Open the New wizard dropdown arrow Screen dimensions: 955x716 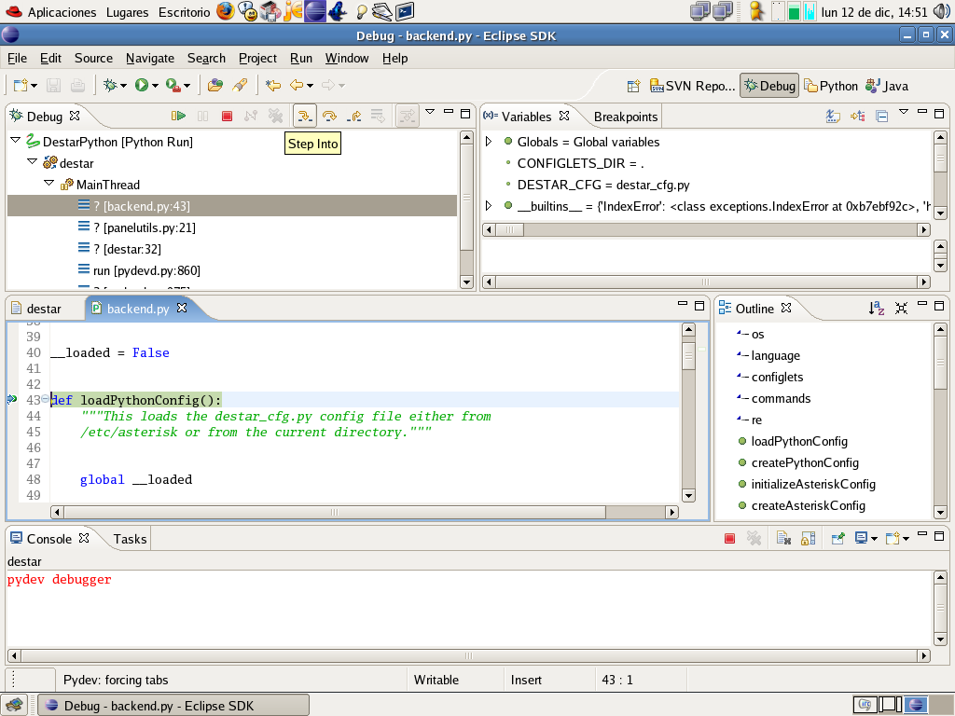pos(35,86)
